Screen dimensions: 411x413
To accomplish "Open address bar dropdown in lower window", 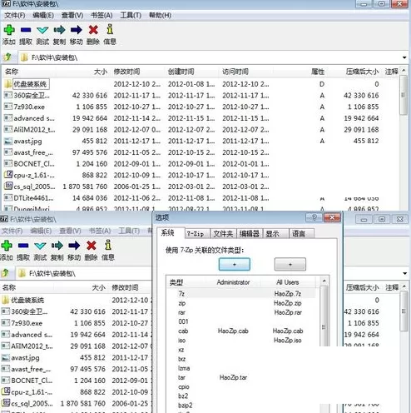I will (404, 273).
